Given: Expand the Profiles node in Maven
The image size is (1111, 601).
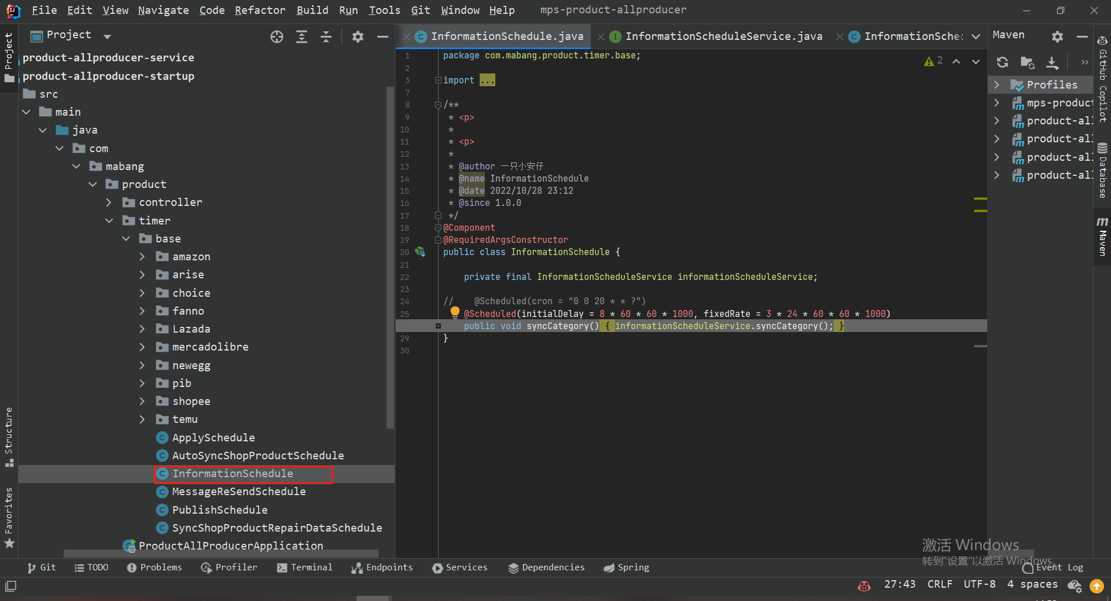Looking at the screenshot, I should [996, 85].
